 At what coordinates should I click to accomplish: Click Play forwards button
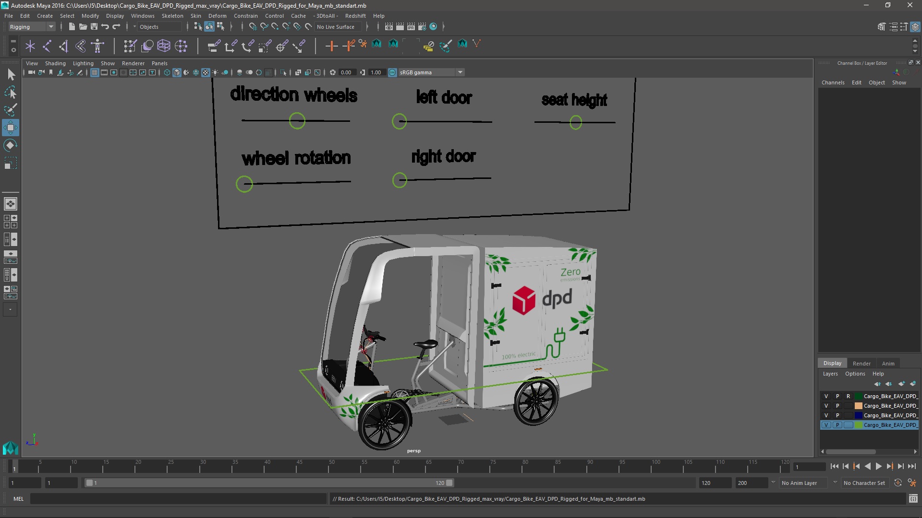(x=878, y=466)
